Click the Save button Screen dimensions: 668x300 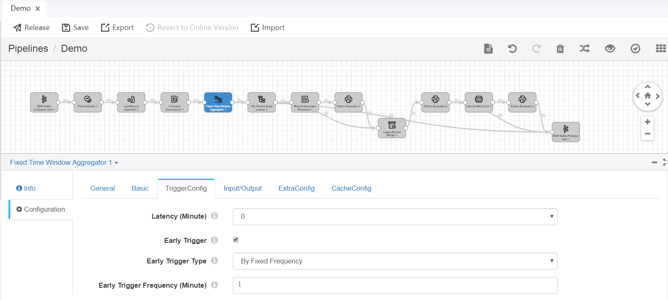(75, 28)
